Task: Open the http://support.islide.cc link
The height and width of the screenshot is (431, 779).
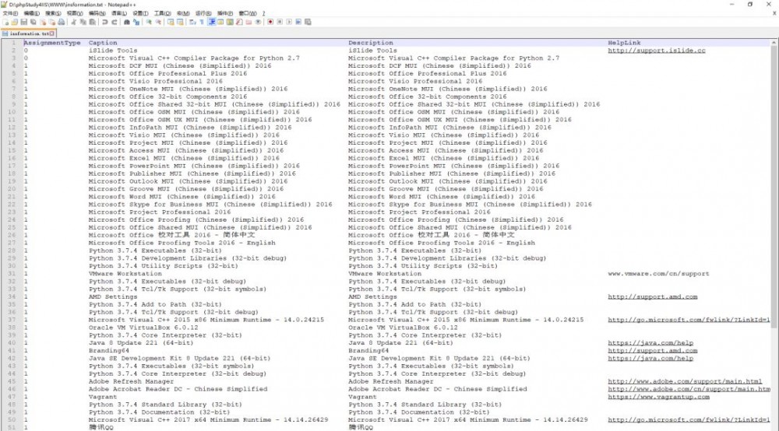Action: coord(656,51)
